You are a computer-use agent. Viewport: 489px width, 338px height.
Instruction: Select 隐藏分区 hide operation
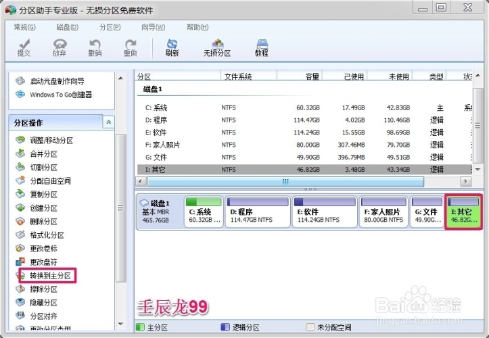coord(37,302)
